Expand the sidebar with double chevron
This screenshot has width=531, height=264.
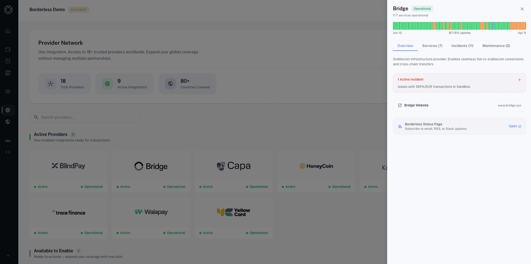pos(8,256)
